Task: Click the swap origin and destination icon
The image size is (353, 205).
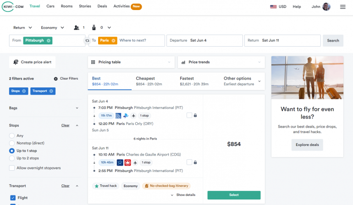Action: 87,41
